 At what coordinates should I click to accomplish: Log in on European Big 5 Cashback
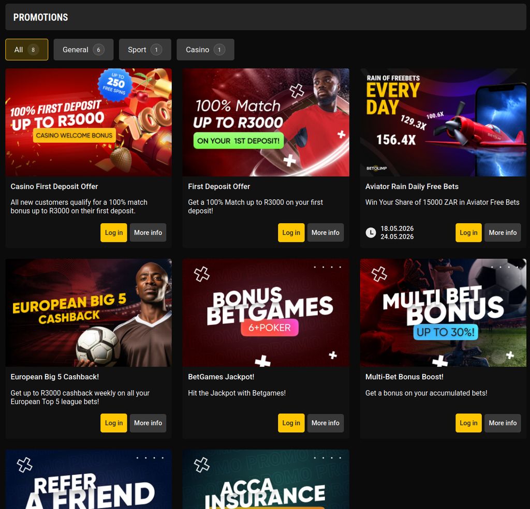click(113, 423)
